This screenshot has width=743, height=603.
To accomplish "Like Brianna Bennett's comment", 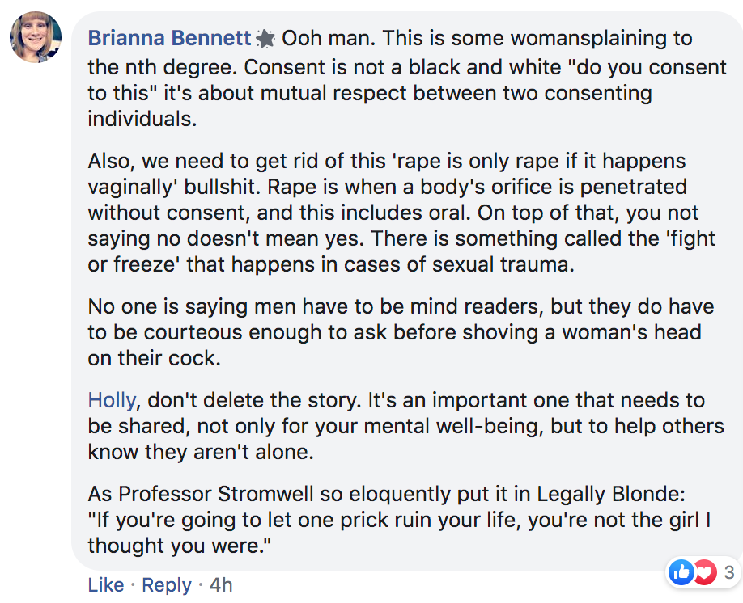I will pyautogui.click(x=106, y=585).
